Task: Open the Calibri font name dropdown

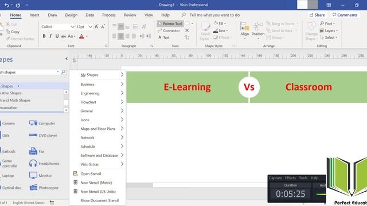Action: (73, 27)
